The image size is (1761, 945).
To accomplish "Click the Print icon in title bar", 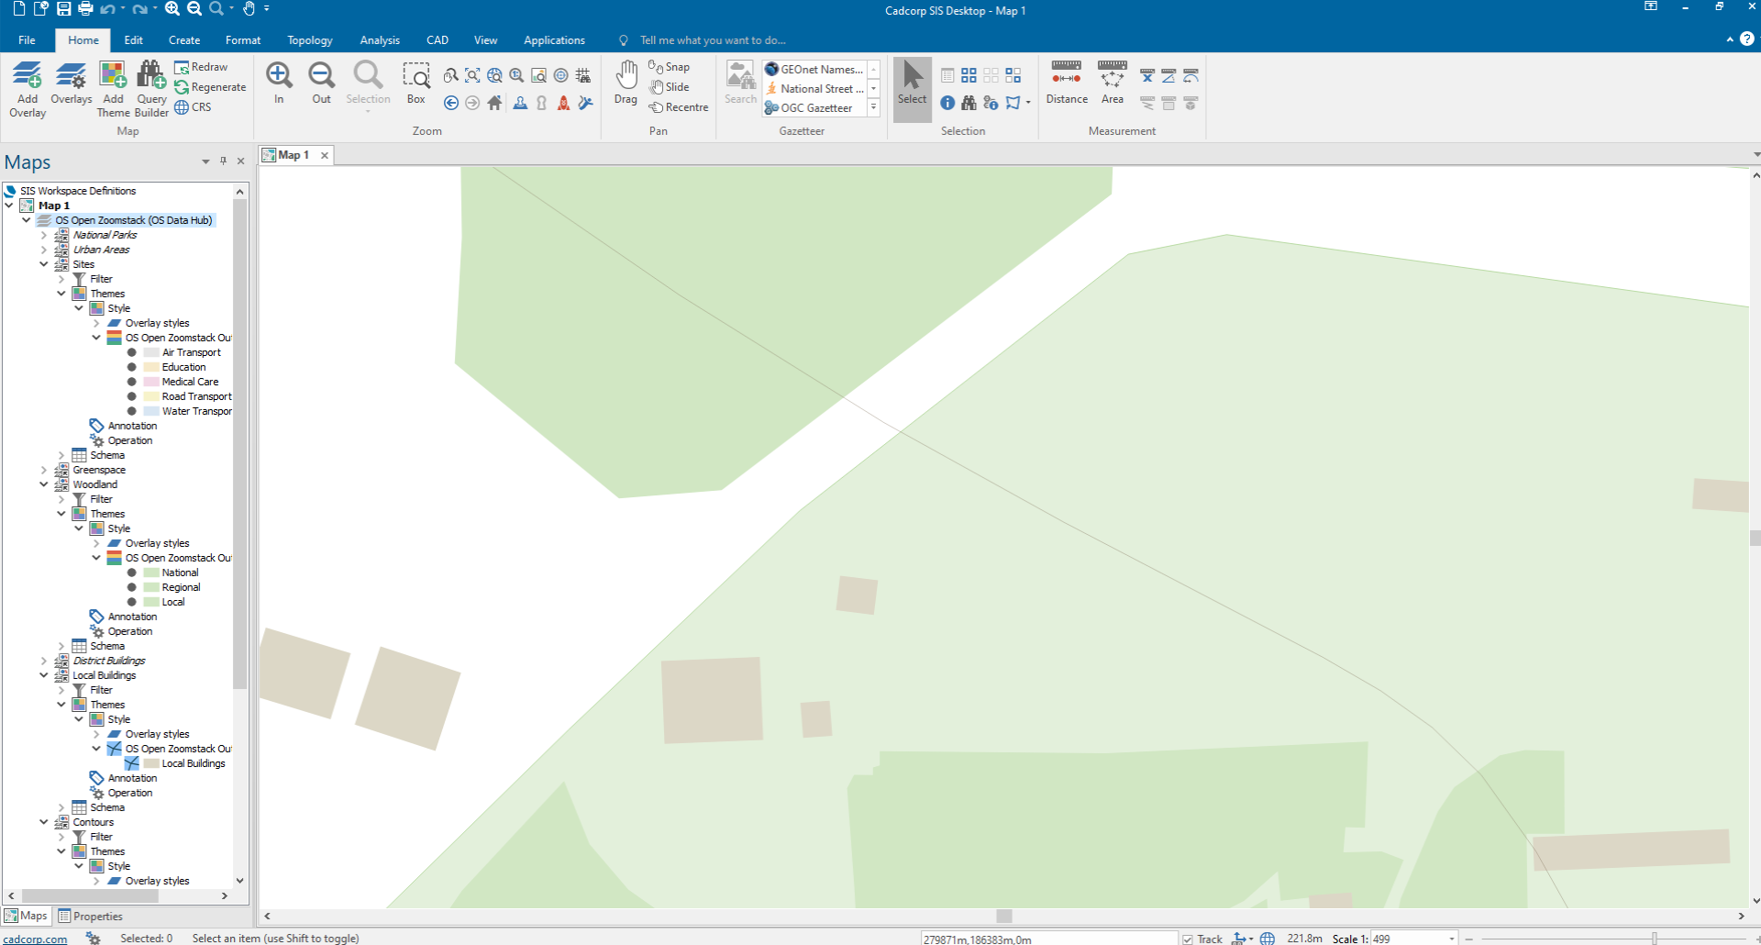I will point(85,8).
